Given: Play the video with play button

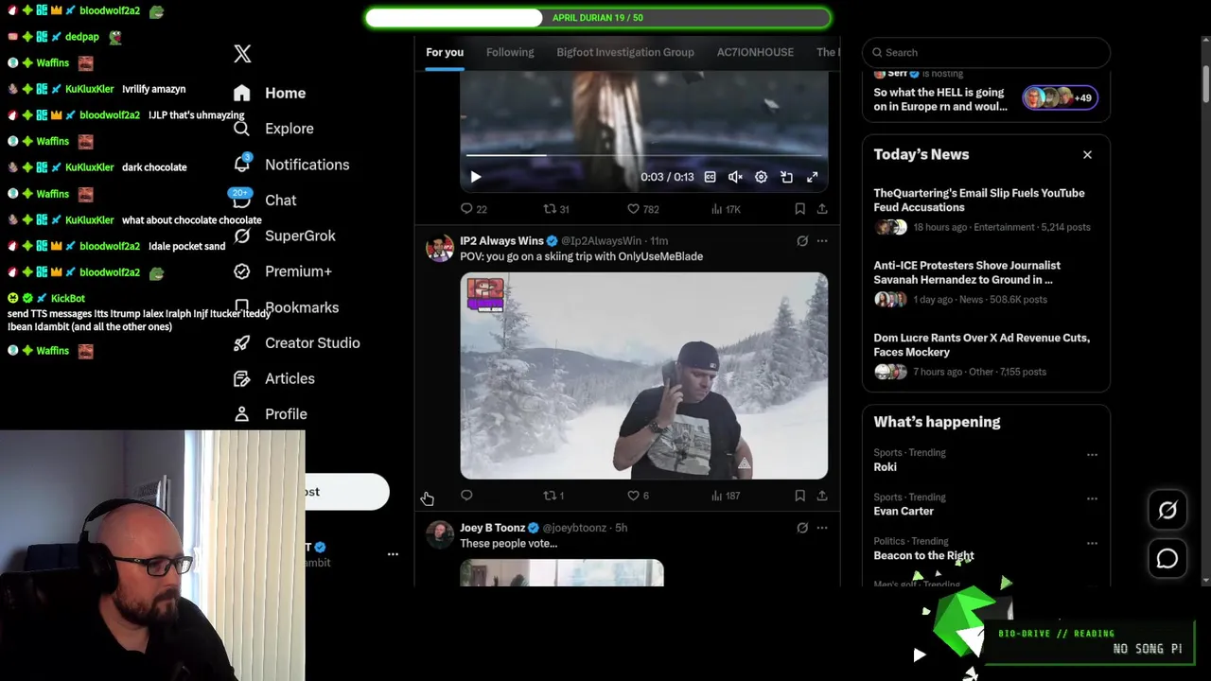Looking at the screenshot, I should click(x=476, y=177).
